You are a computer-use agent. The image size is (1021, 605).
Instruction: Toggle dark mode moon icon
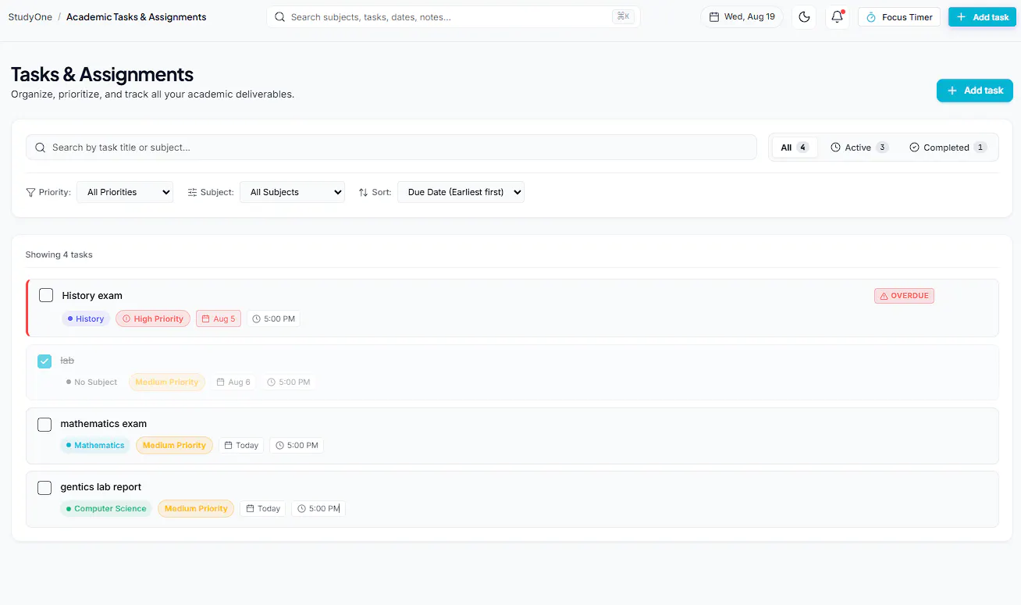[x=804, y=17]
